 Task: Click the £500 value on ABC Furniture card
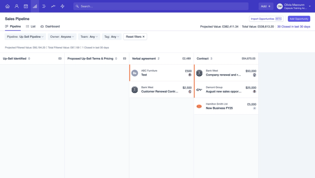[188, 71]
